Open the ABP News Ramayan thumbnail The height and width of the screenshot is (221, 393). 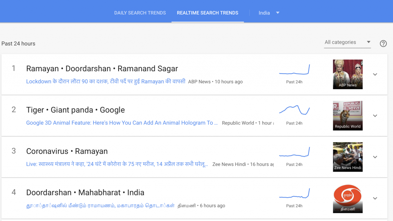click(x=348, y=74)
